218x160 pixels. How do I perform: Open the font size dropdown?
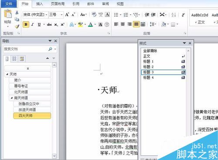point(61,15)
